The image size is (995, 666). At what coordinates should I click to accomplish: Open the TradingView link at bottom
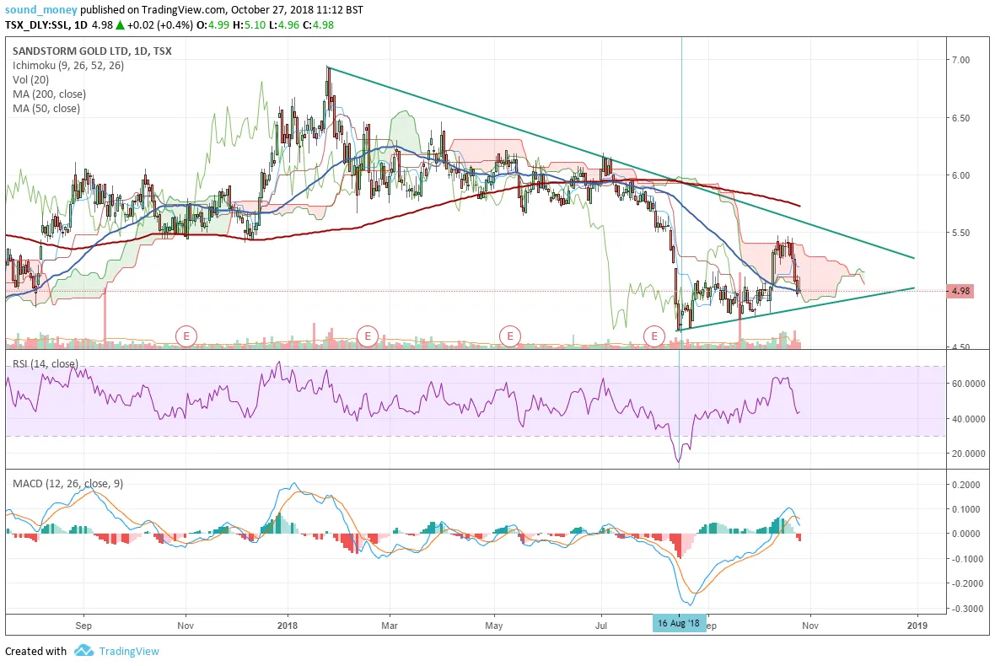pos(129,652)
